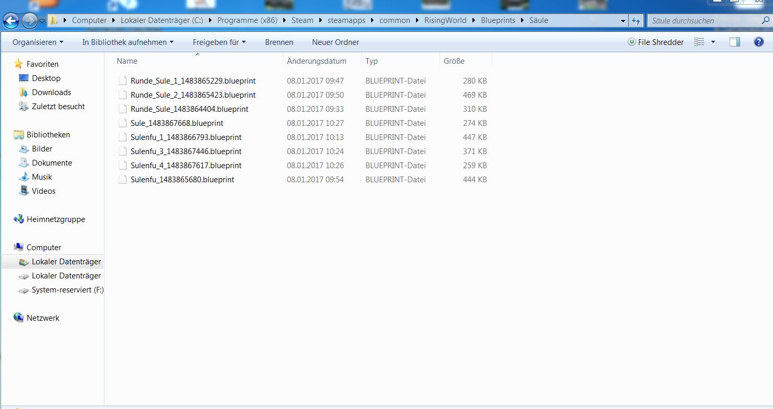The image size is (773, 409).
Task: Select file Sule_1483867668.blueprint
Action: pos(177,123)
